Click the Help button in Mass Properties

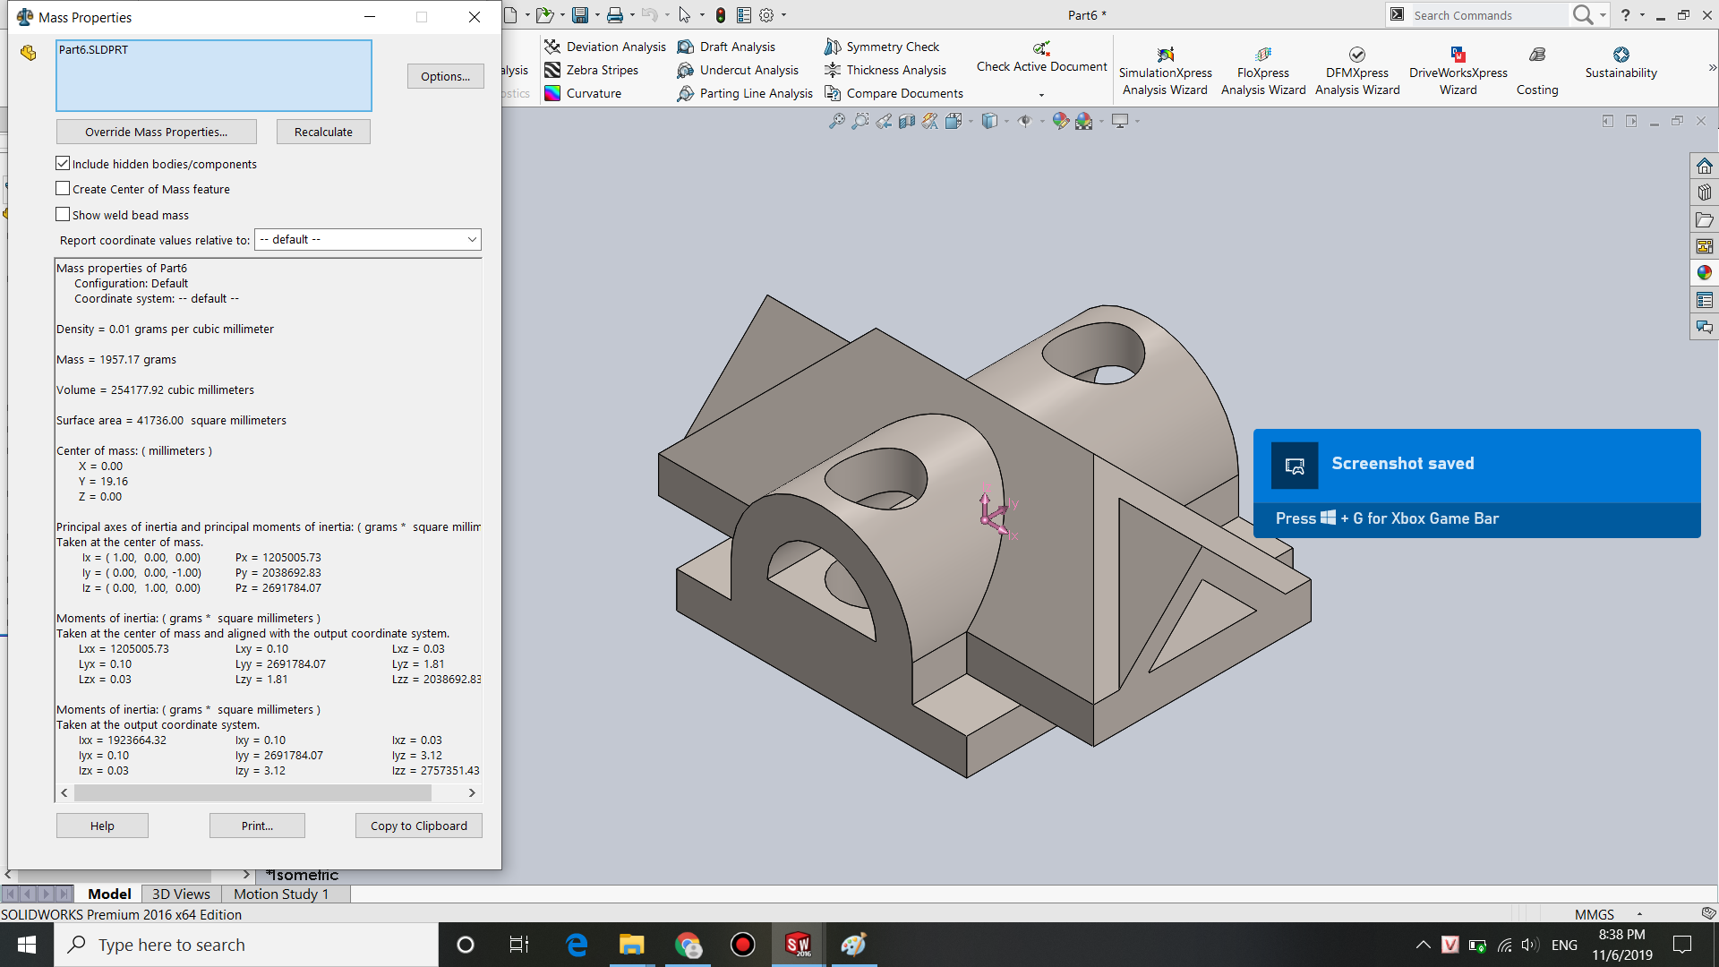point(102,826)
